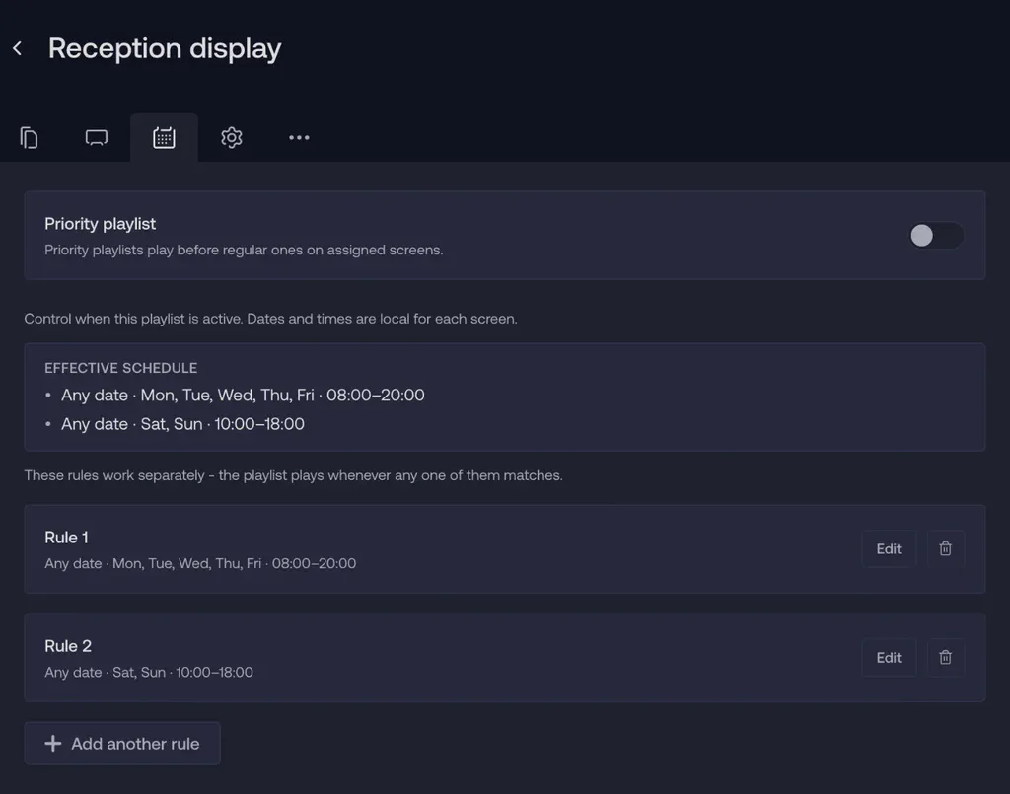
Task: Click the EFFECTIVE SCHEDULE label
Action: point(121,368)
